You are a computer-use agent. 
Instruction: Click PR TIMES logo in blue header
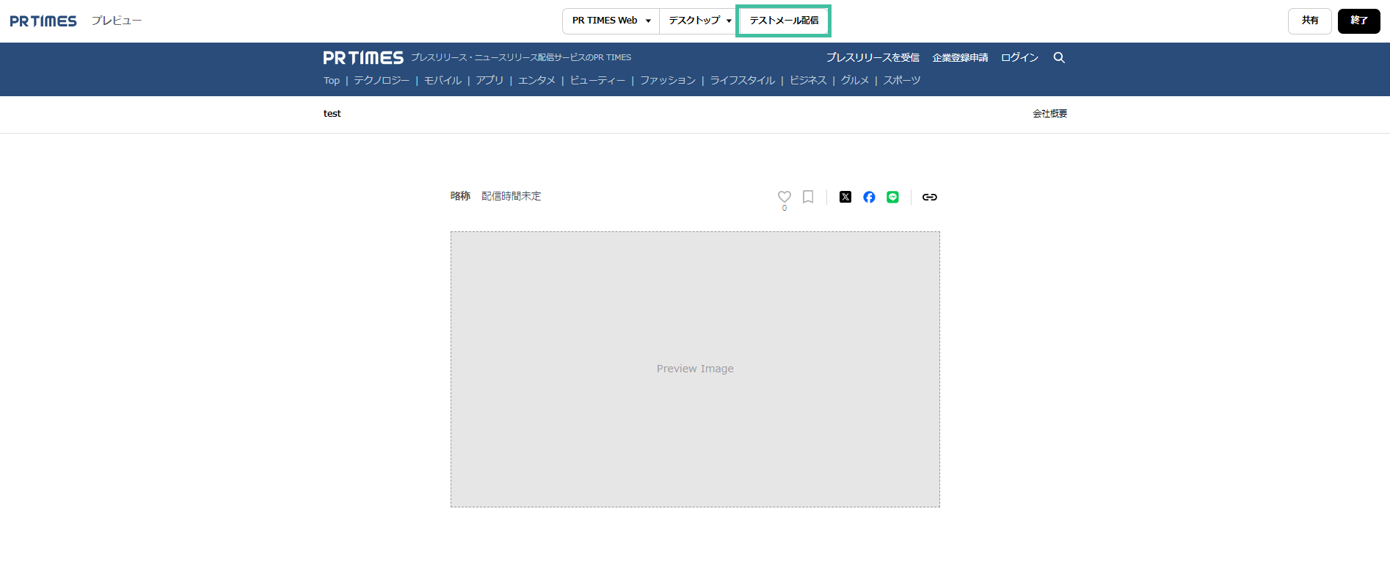[363, 58]
